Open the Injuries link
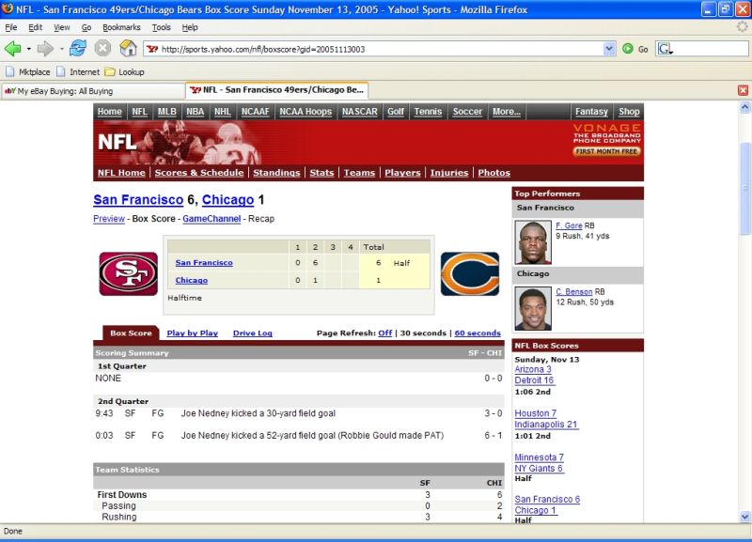Image resolution: width=752 pixels, height=542 pixels. (x=449, y=173)
